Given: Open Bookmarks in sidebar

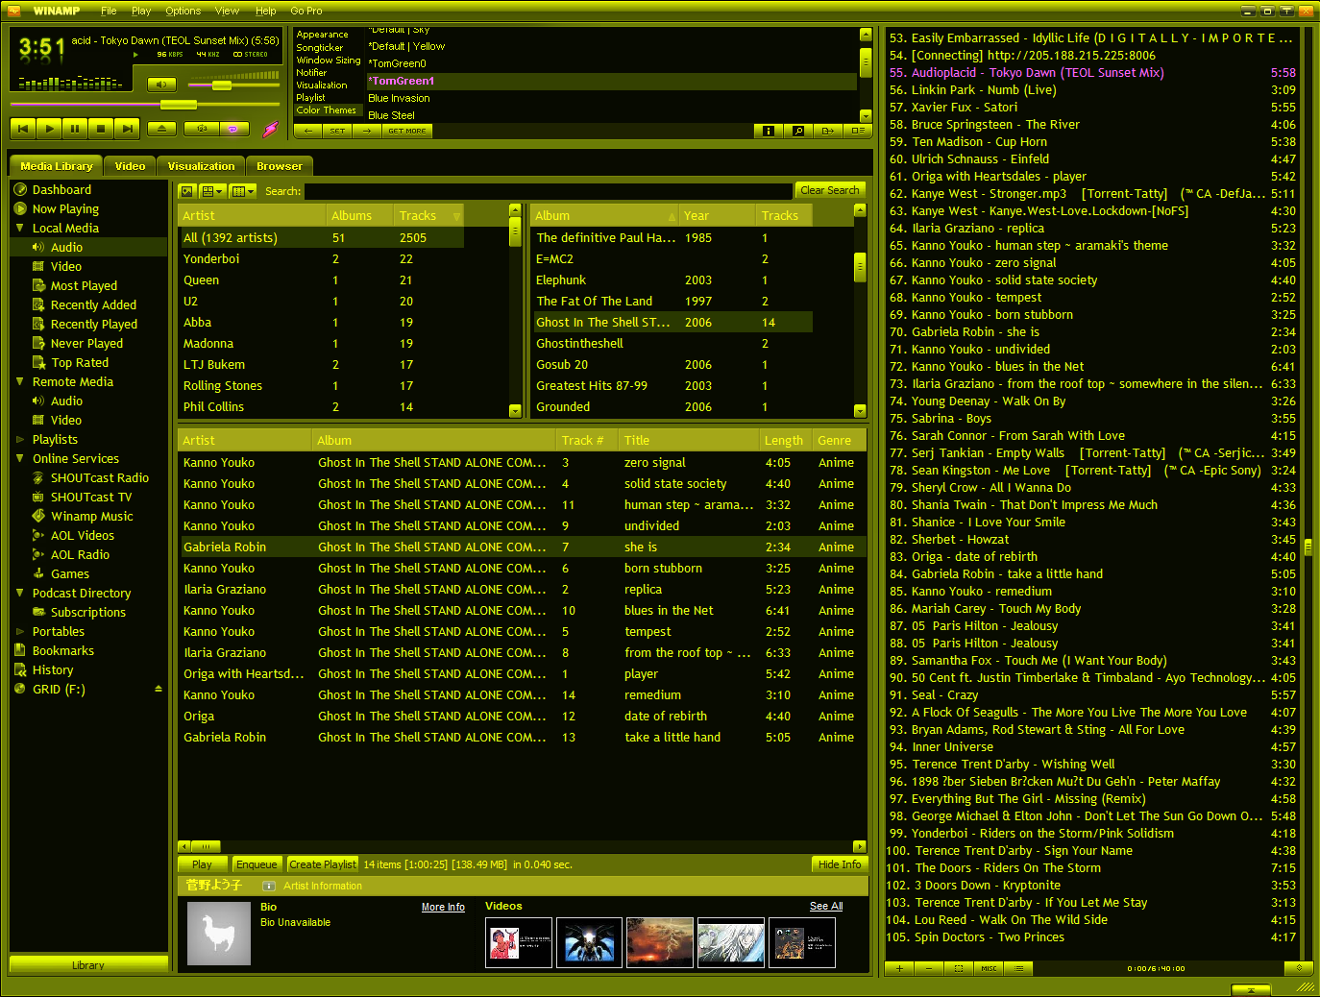Looking at the screenshot, I should (63, 650).
